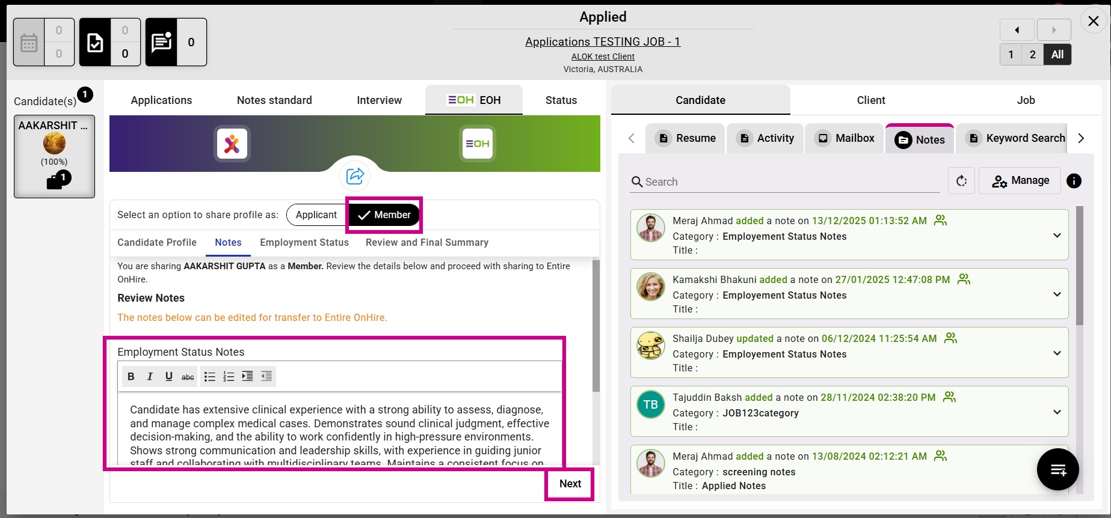1111x518 pixels.
Task: Show All pages in pager
Action: tap(1057, 55)
